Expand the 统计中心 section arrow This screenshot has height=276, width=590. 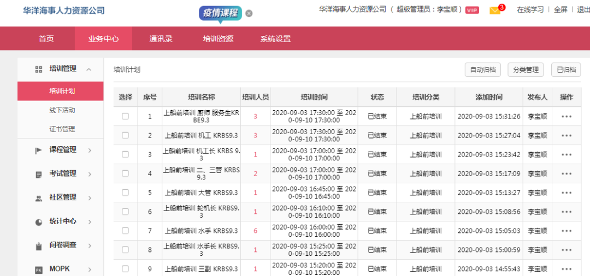89,222
